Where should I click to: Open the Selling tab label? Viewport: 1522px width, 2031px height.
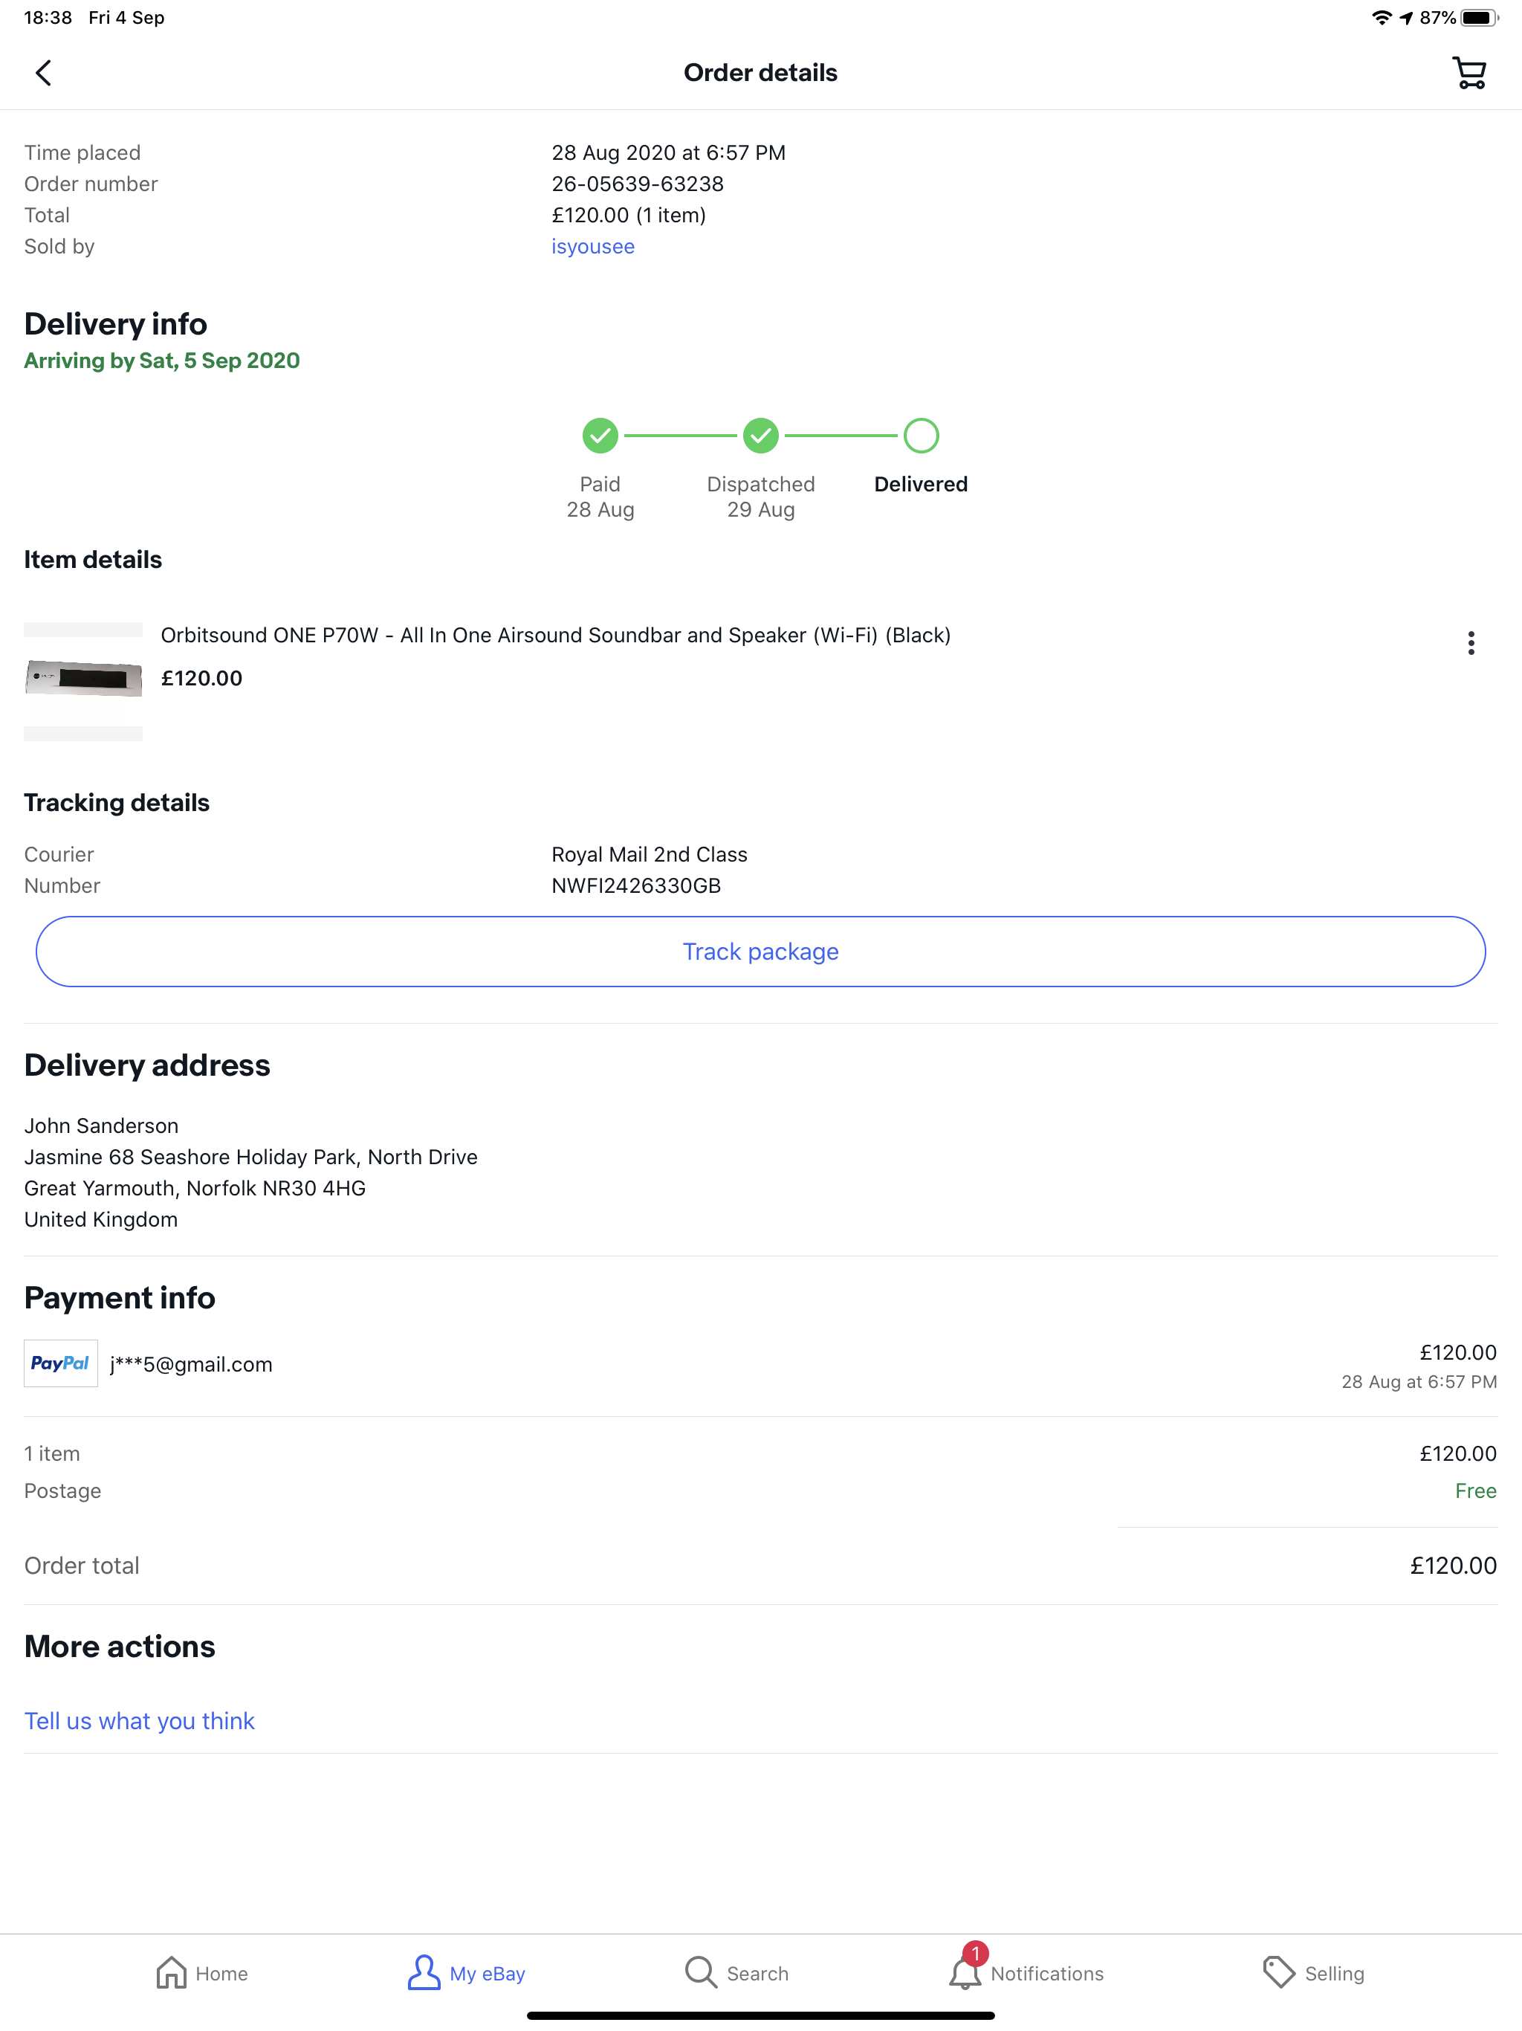[x=1334, y=1973]
